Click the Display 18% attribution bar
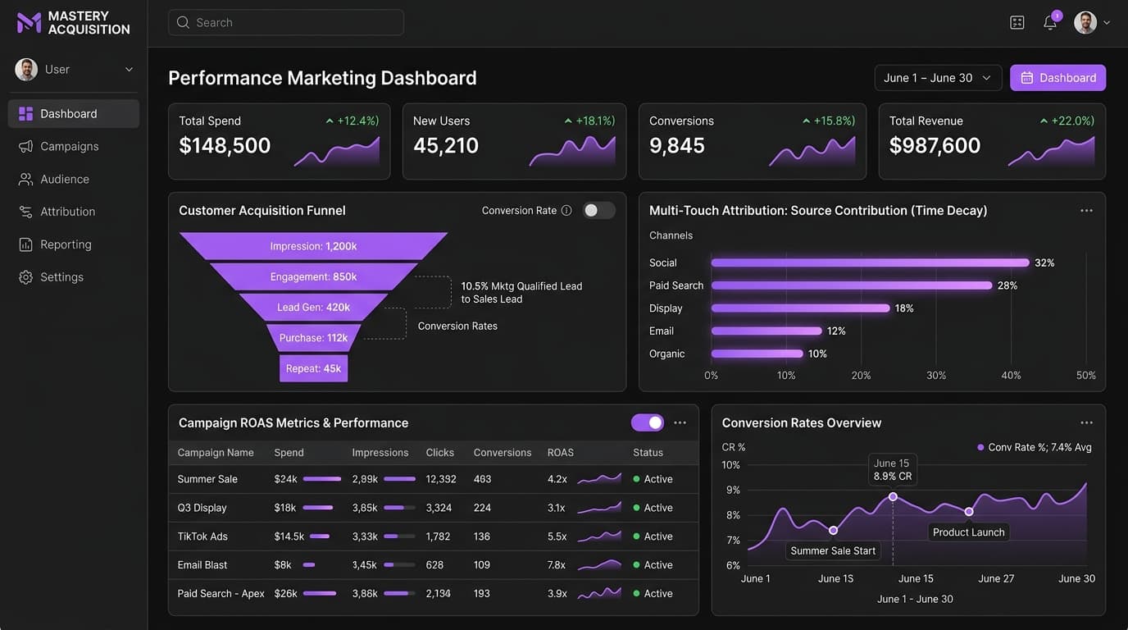 click(800, 308)
